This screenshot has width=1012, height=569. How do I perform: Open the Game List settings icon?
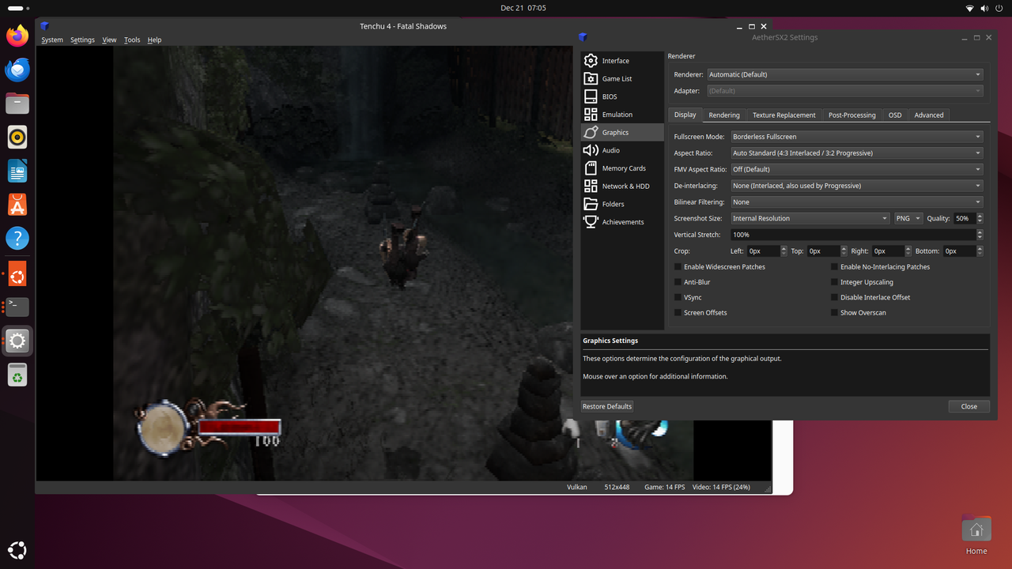pos(591,78)
